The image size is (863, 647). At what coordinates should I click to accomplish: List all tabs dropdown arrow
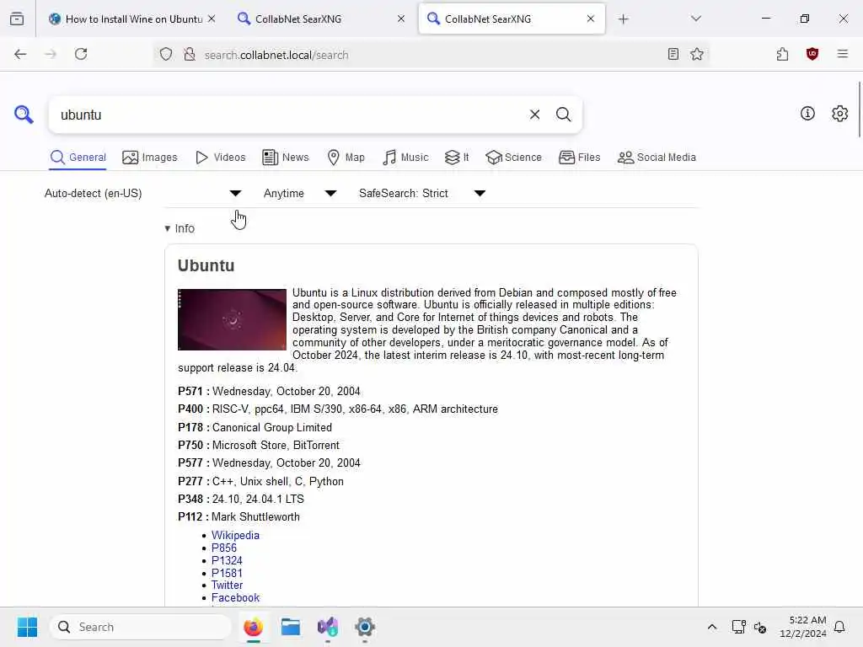click(695, 19)
